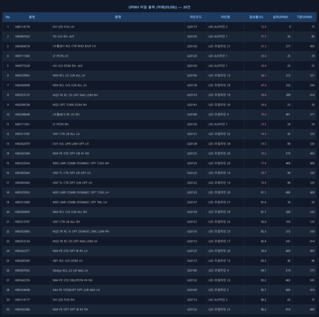Viewport: 319px width, 317px height.
Task: Click line code G20160
Action: click(192, 290)
